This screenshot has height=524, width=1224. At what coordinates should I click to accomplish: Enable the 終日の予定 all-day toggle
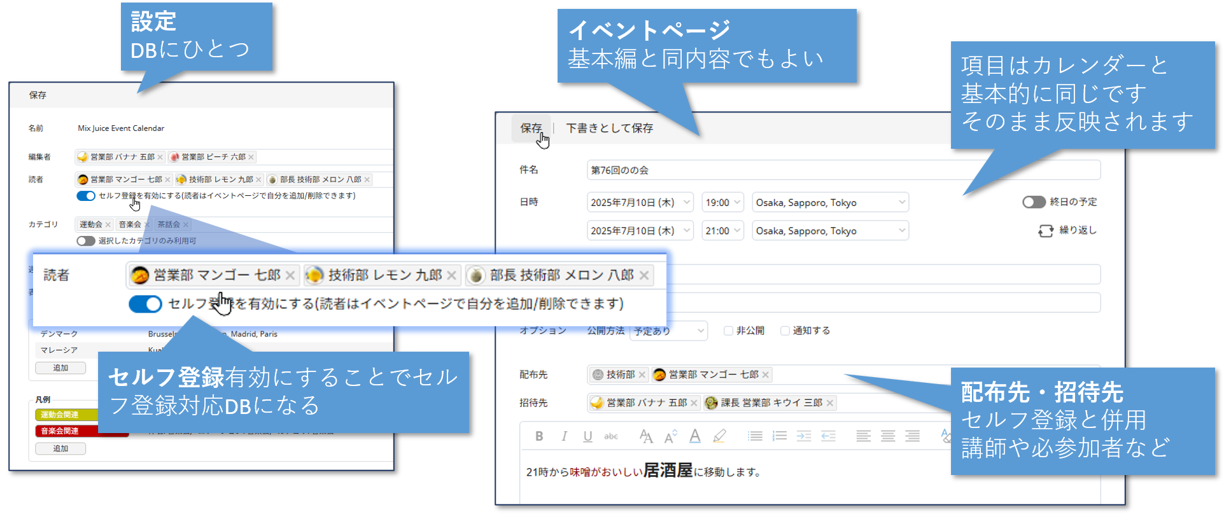(1034, 202)
